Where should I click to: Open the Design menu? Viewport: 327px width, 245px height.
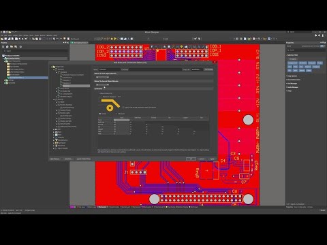click(26, 35)
